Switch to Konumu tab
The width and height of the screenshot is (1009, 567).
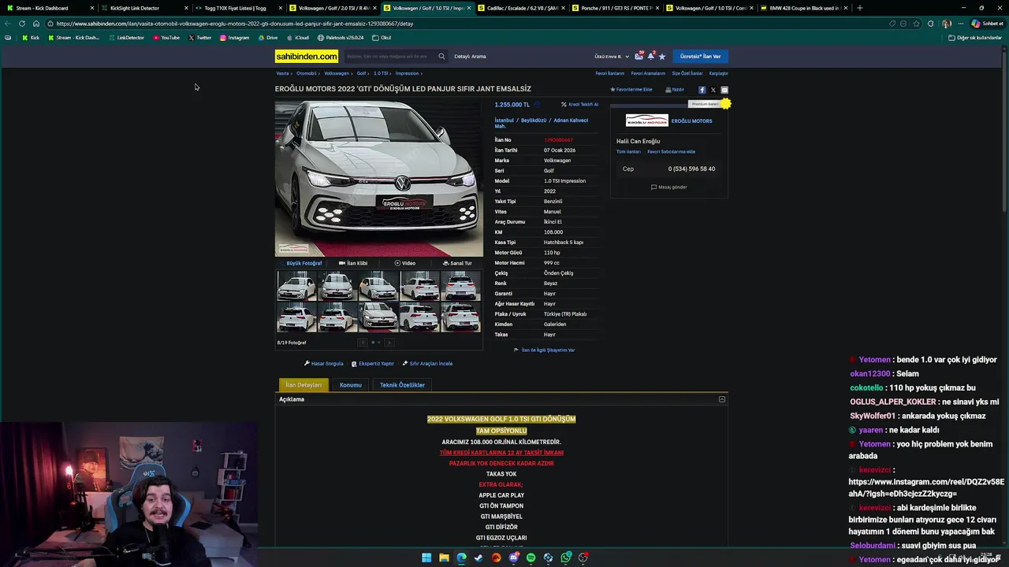[x=351, y=385]
